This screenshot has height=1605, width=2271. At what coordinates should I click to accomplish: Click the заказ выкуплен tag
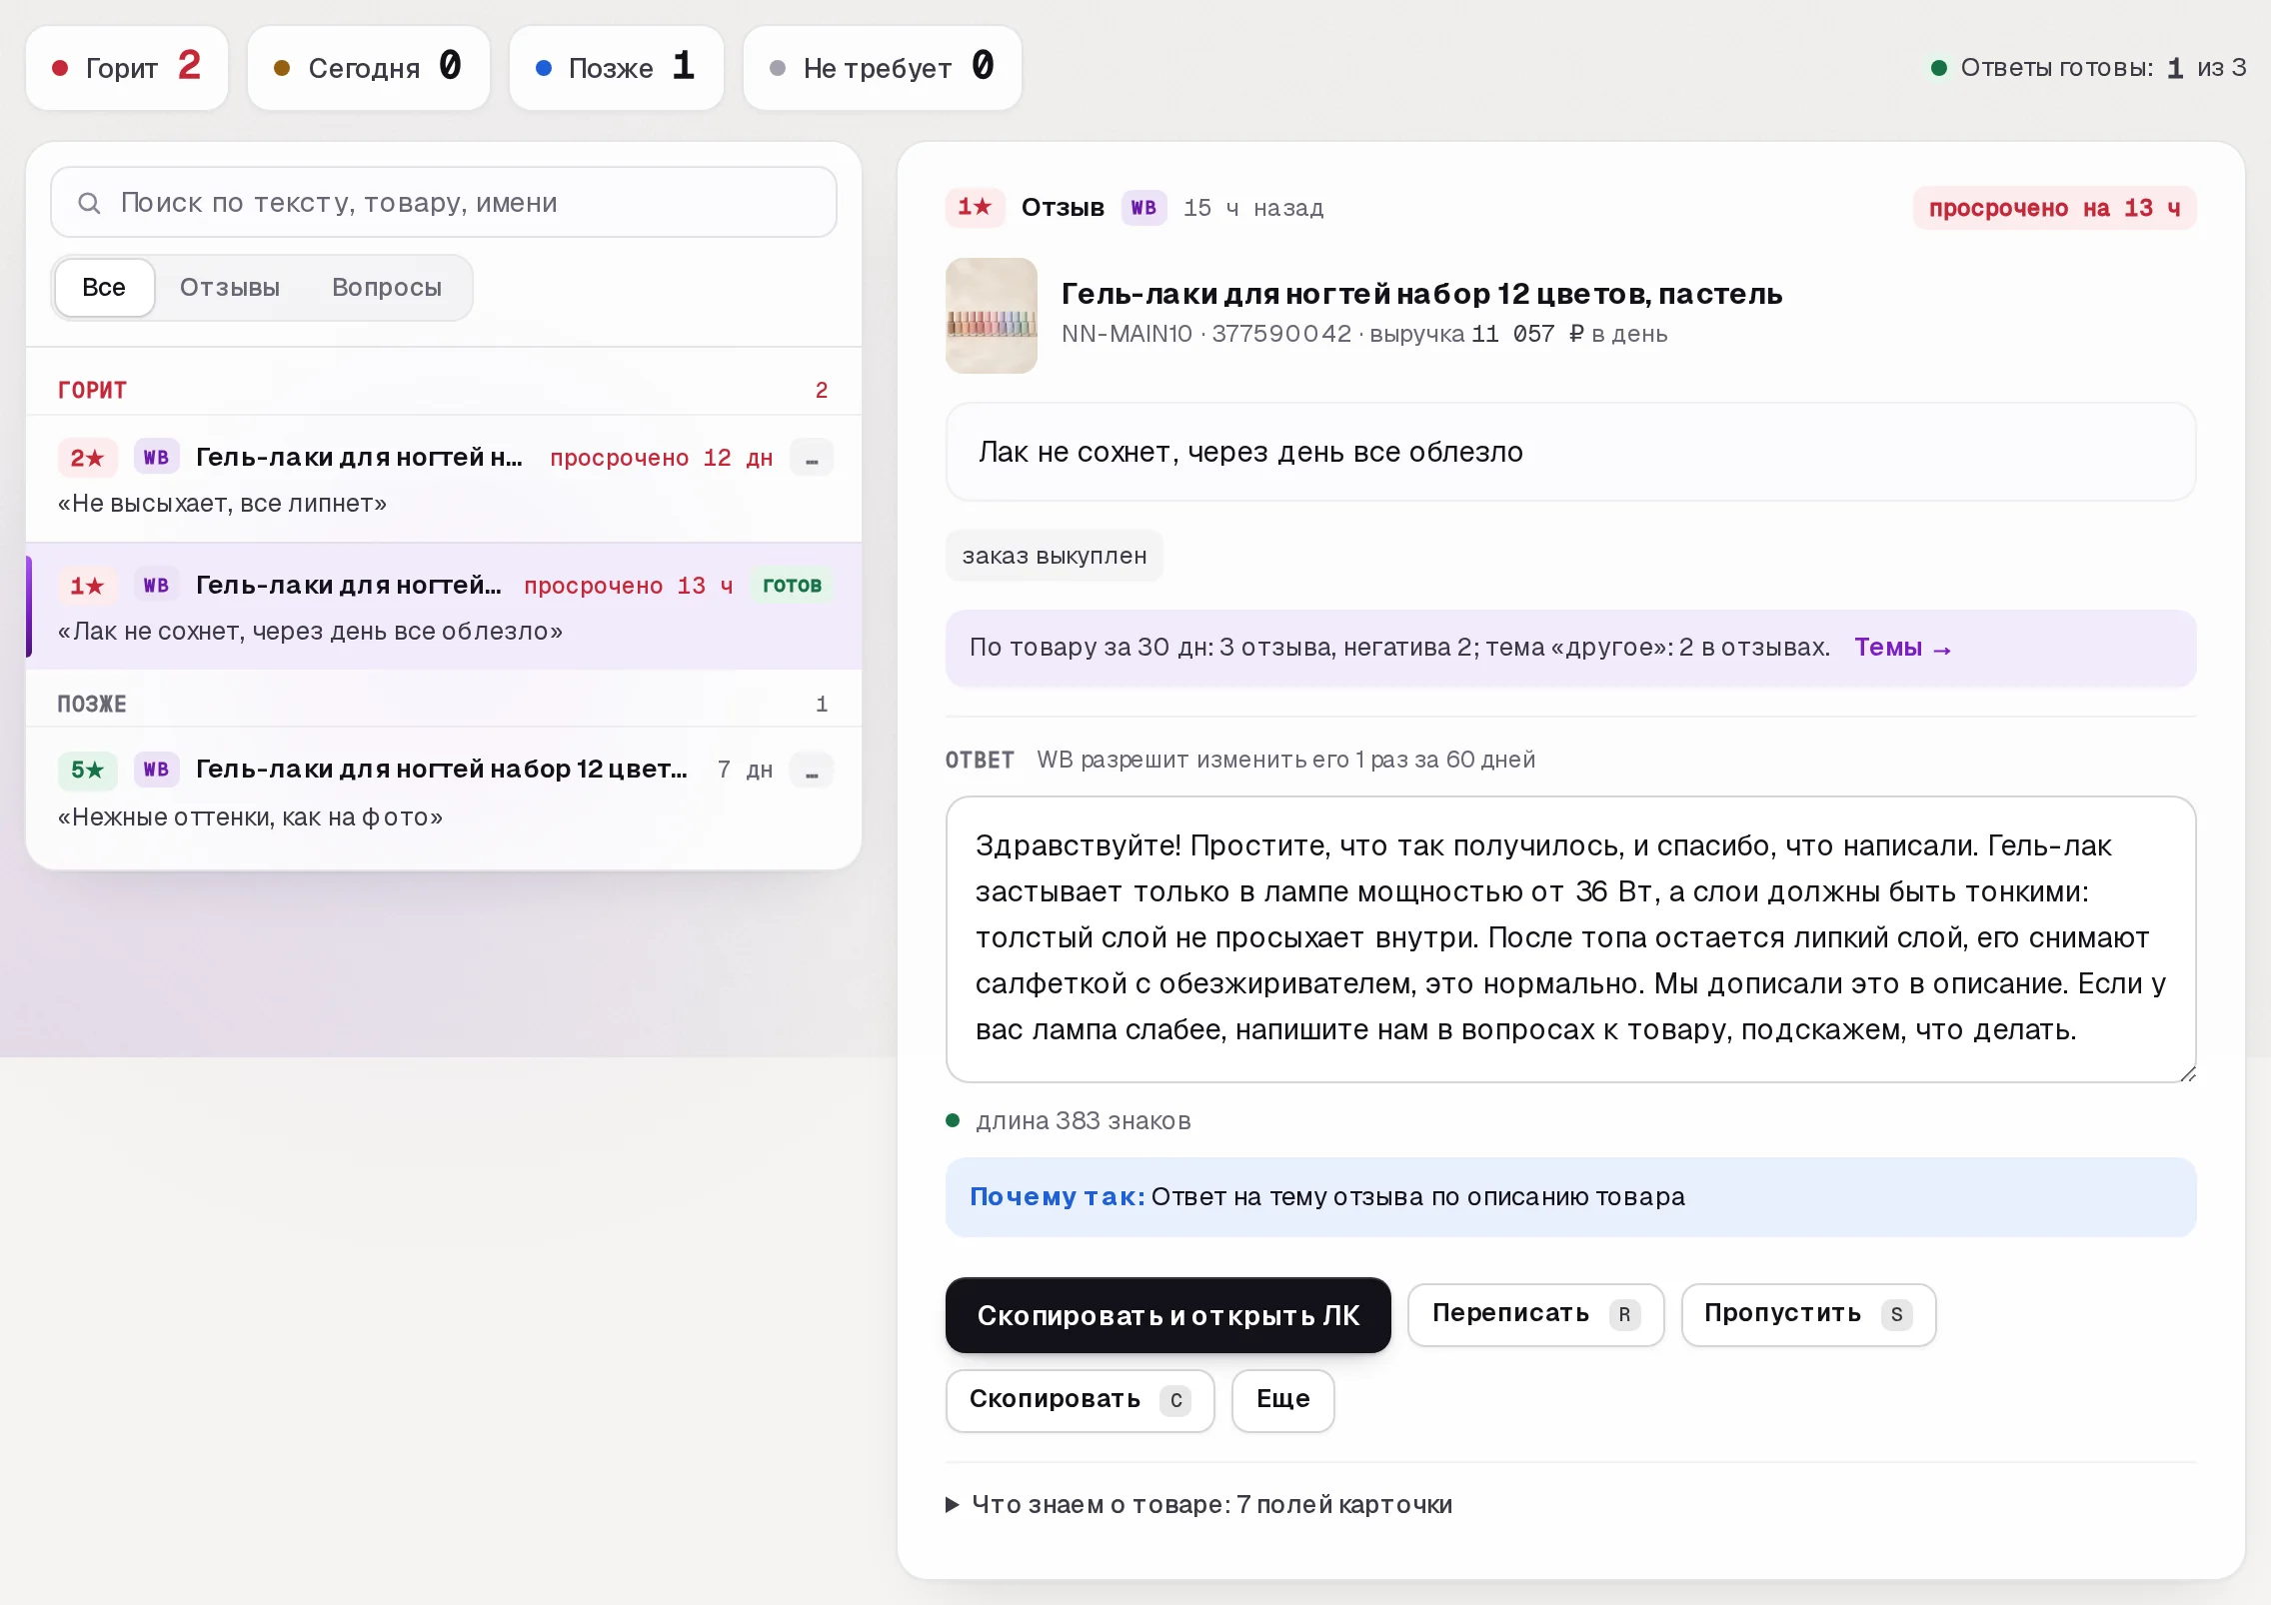[x=1055, y=556]
